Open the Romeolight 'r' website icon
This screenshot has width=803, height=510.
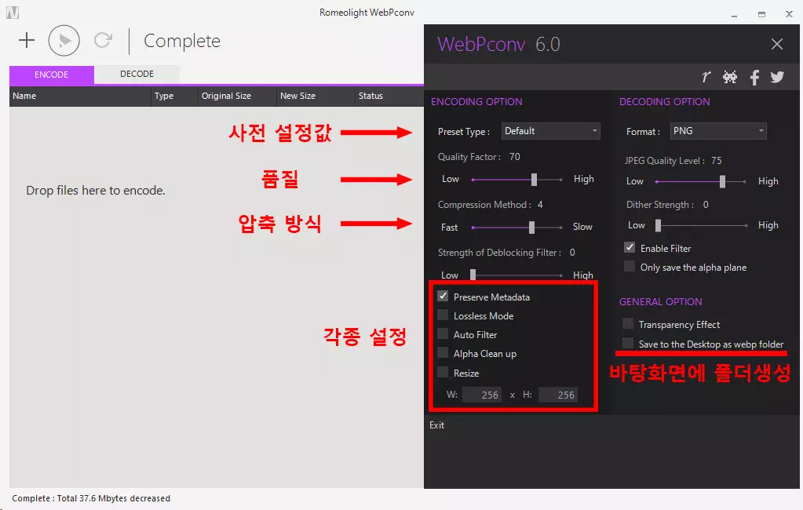click(x=706, y=77)
